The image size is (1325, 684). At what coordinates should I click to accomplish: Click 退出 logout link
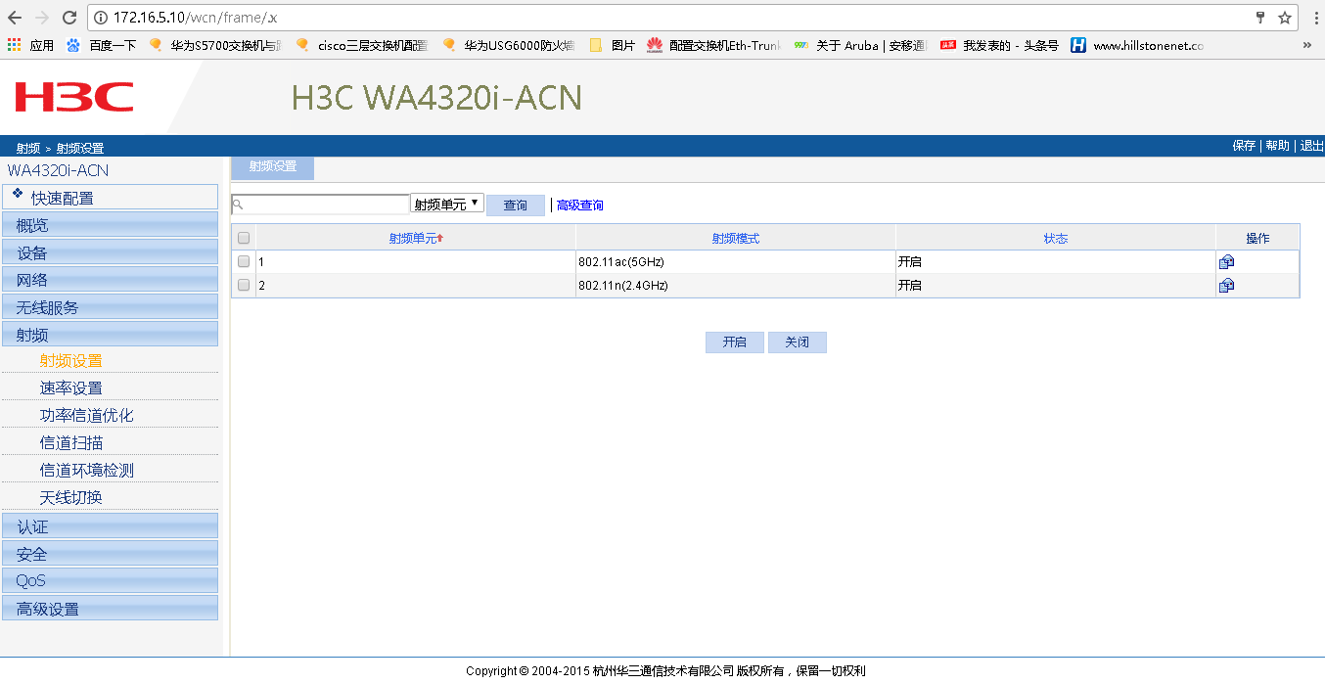click(1312, 145)
